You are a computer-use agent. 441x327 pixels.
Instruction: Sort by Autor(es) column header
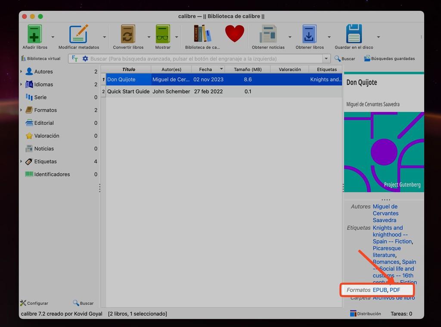pos(171,69)
